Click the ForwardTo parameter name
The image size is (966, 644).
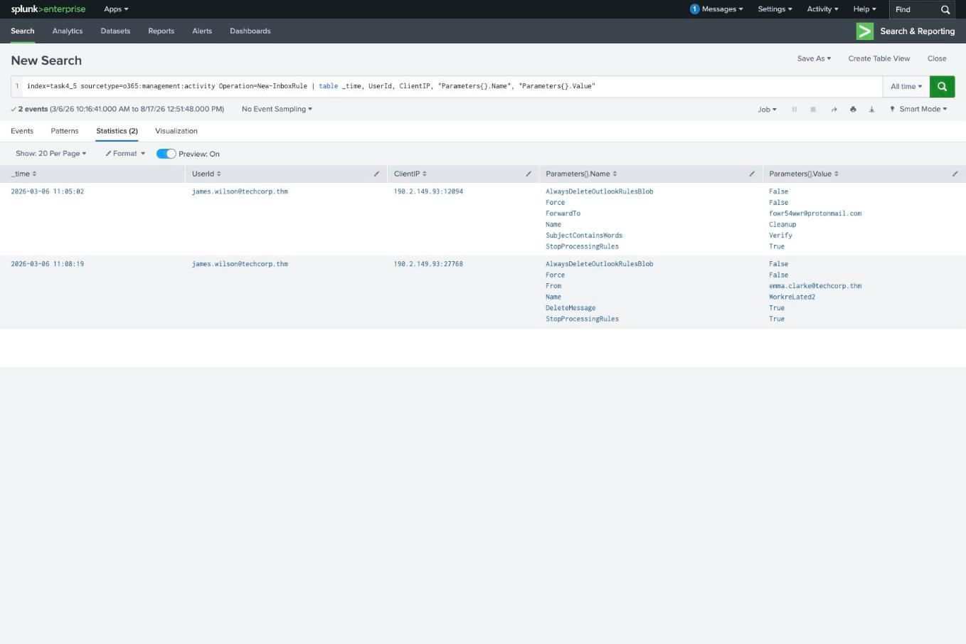click(563, 213)
